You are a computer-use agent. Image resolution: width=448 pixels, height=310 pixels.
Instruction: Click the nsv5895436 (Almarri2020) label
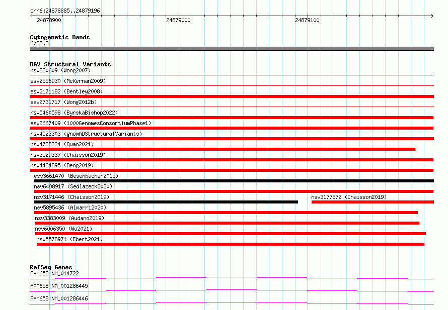tap(70, 208)
